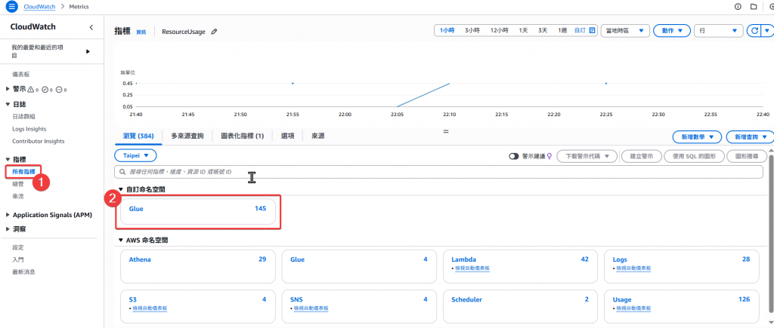Switch to the 圖表化指標 (1) tab
The height and width of the screenshot is (328, 774).
pos(243,136)
